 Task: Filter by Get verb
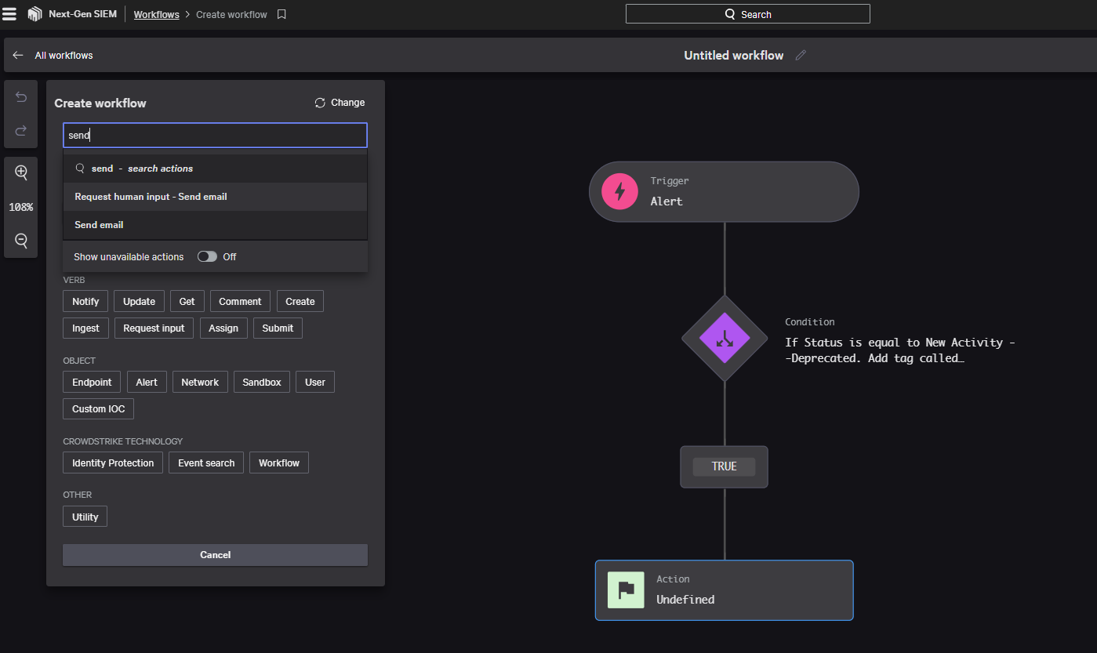tap(187, 302)
